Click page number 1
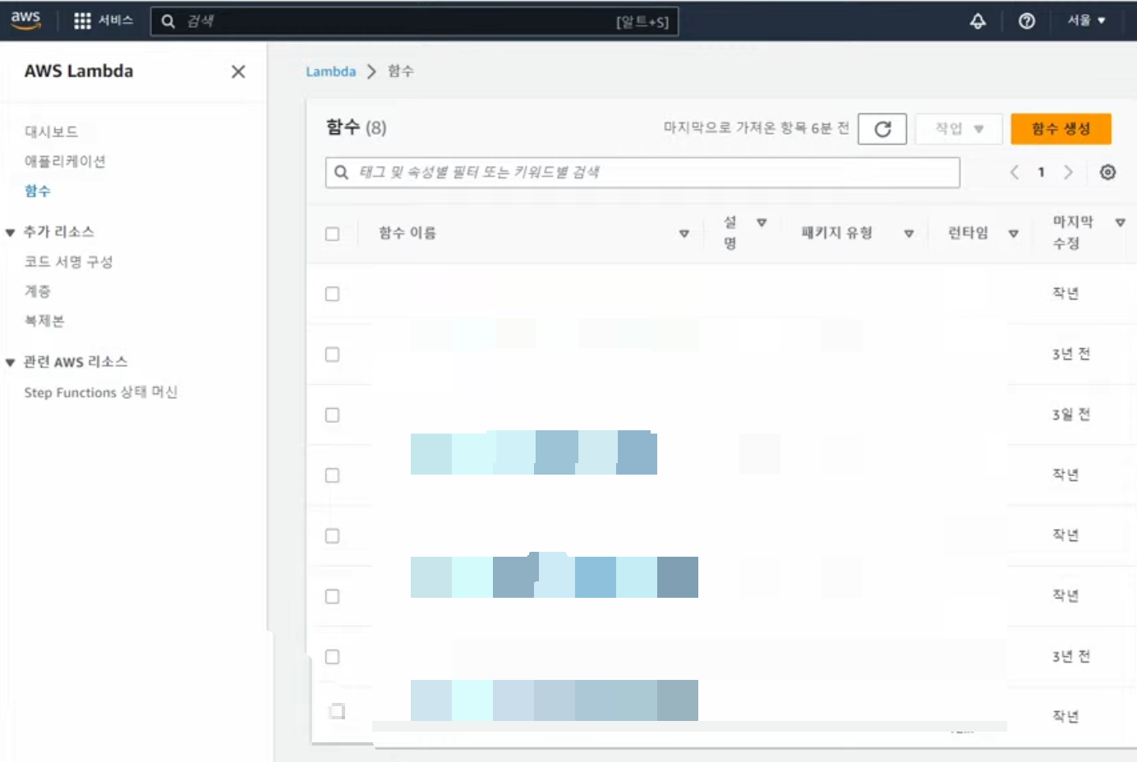The width and height of the screenshot is (1137, 762). [x=1041, y=172]
